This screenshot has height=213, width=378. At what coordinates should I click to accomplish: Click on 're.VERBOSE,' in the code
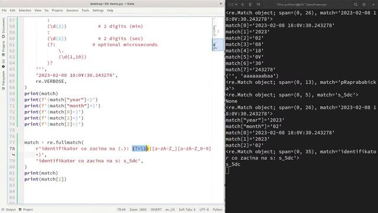click(51, 82)
